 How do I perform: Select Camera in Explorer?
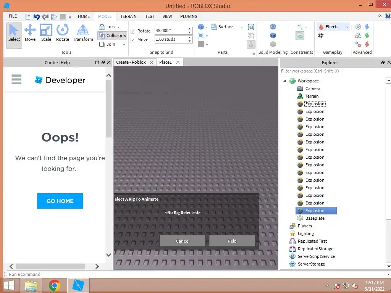click(x=313, y=89)
